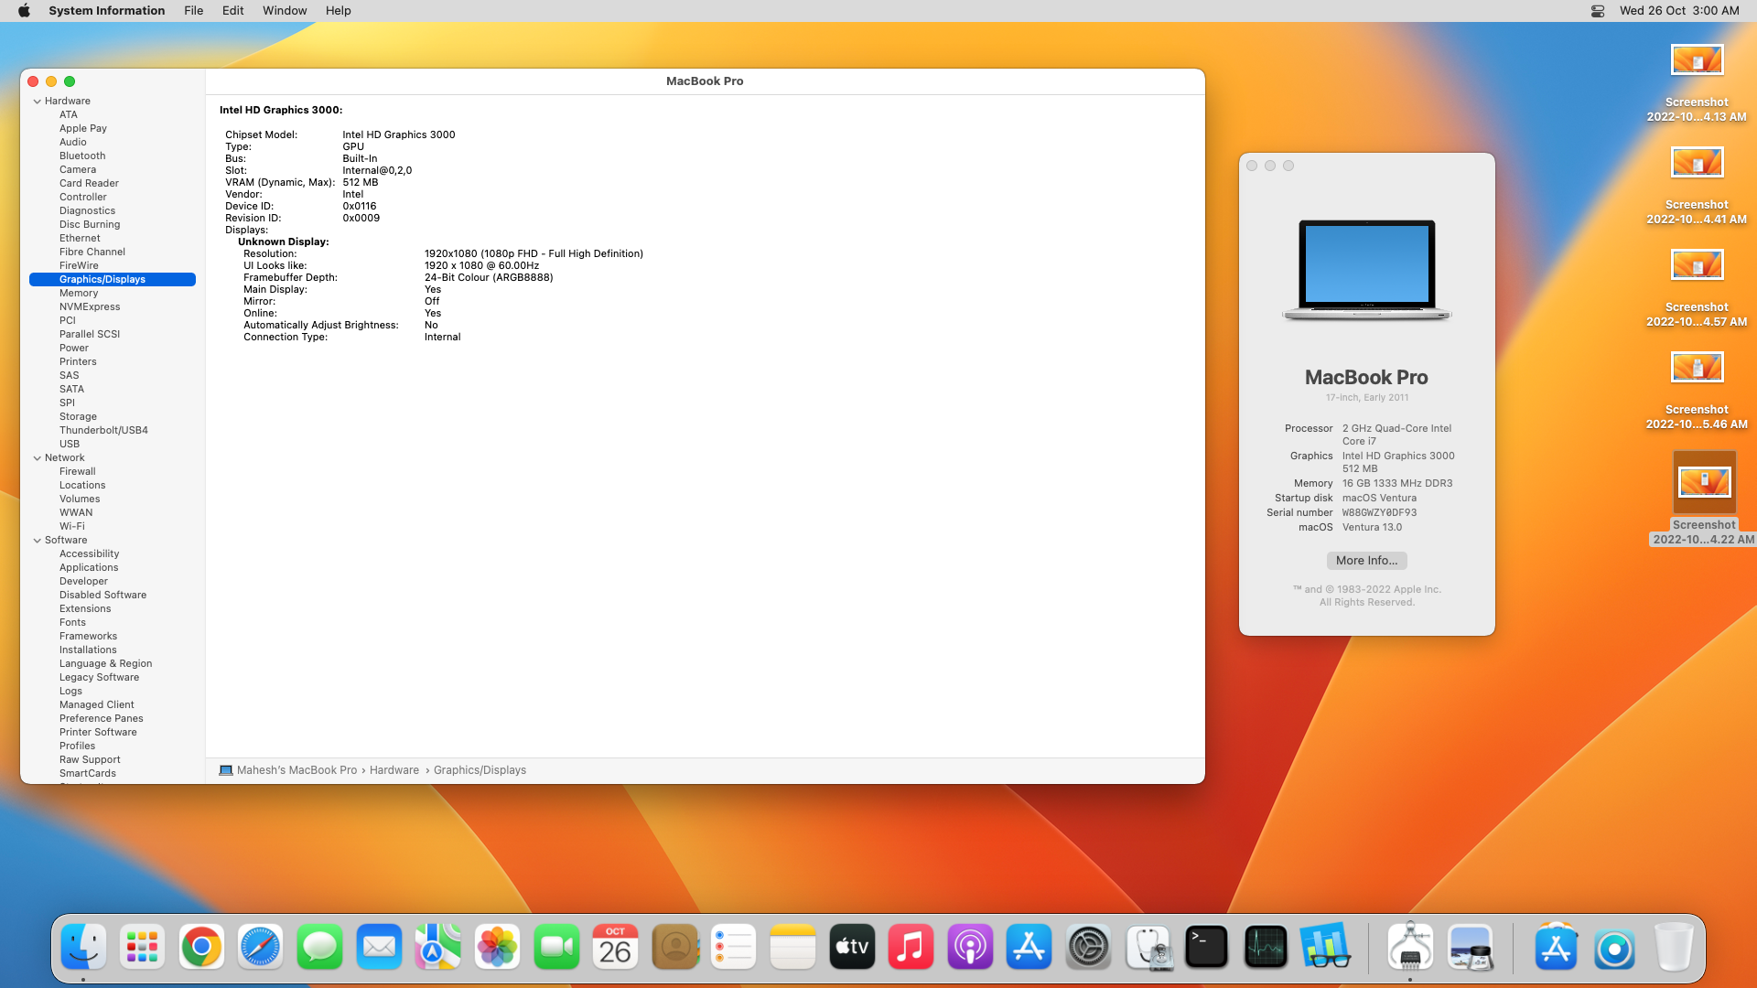
Task: Click Hardware in the path bar
Action: point(394,770)
